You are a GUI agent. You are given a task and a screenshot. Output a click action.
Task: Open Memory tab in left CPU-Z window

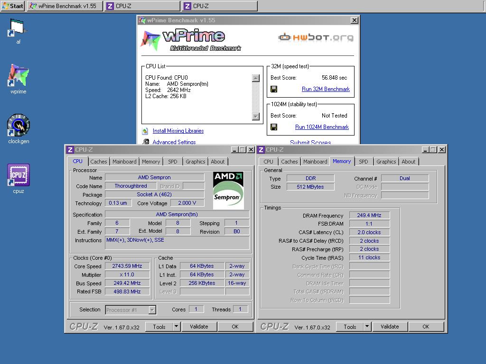pyautogui.click(x=151, y=162)
